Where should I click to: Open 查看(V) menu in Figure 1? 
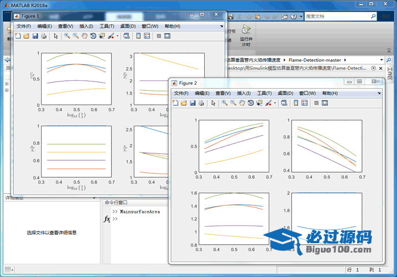pos(66,26)
